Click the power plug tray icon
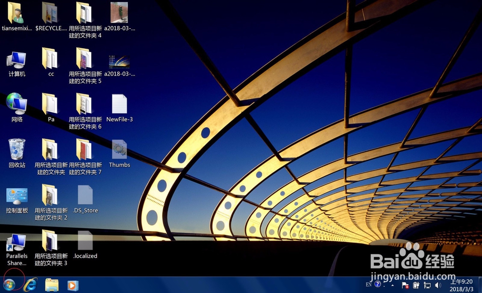The width and height of the screenshot is (482, 293). pos(416,285)
